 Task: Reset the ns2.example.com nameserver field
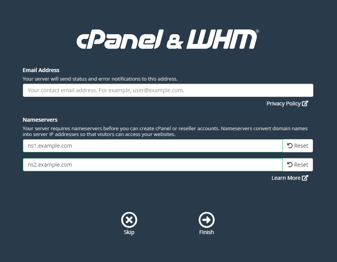point(297,165)
